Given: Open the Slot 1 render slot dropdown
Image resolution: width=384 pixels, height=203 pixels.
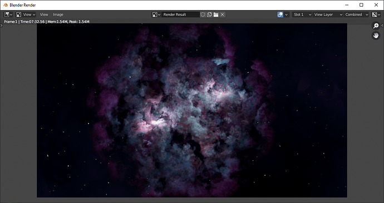Looking at the screenshot, I should (x=302, y=14).
